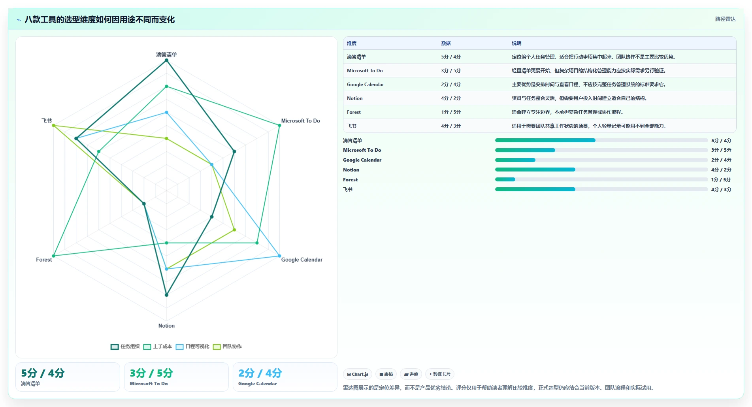This screenshot has height=407, width=752.
Task: Open the Google Calendar score card
Action: pyautogui.click(x=285, y=377)
